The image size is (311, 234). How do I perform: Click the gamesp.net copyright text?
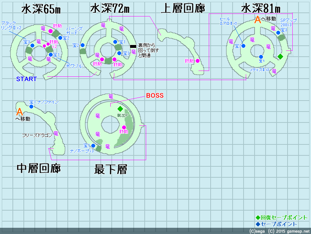(x=298, y=231)
